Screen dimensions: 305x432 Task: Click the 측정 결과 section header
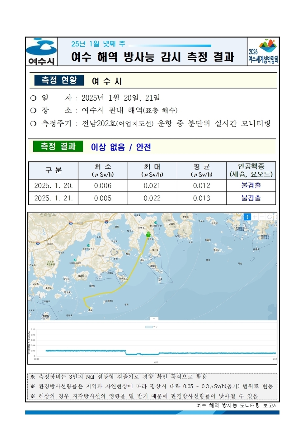tap(58, 146)
